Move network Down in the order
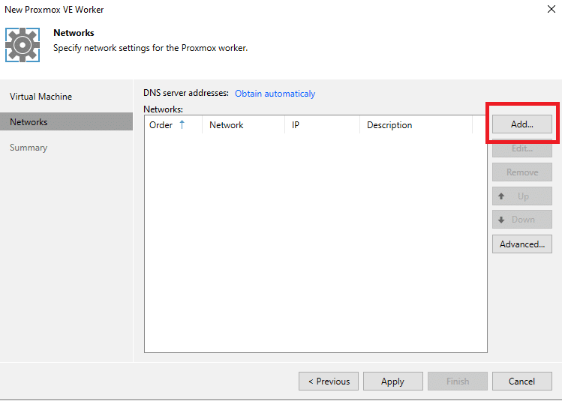The width and height of the screenshot is (562, 401). click(522, 220)
